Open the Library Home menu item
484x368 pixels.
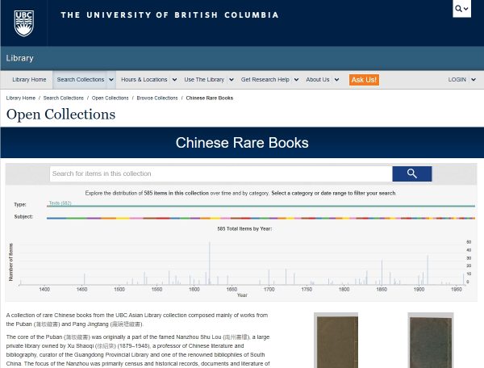29,80
